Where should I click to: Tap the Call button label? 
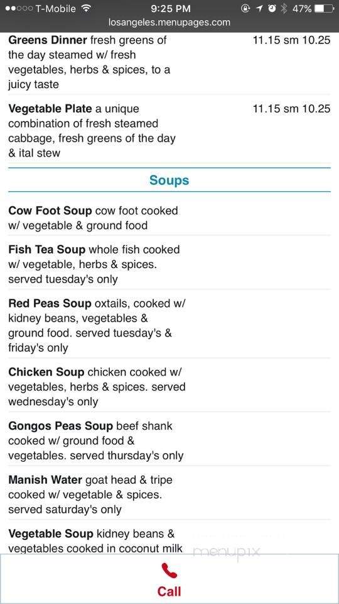coord(169,591)
